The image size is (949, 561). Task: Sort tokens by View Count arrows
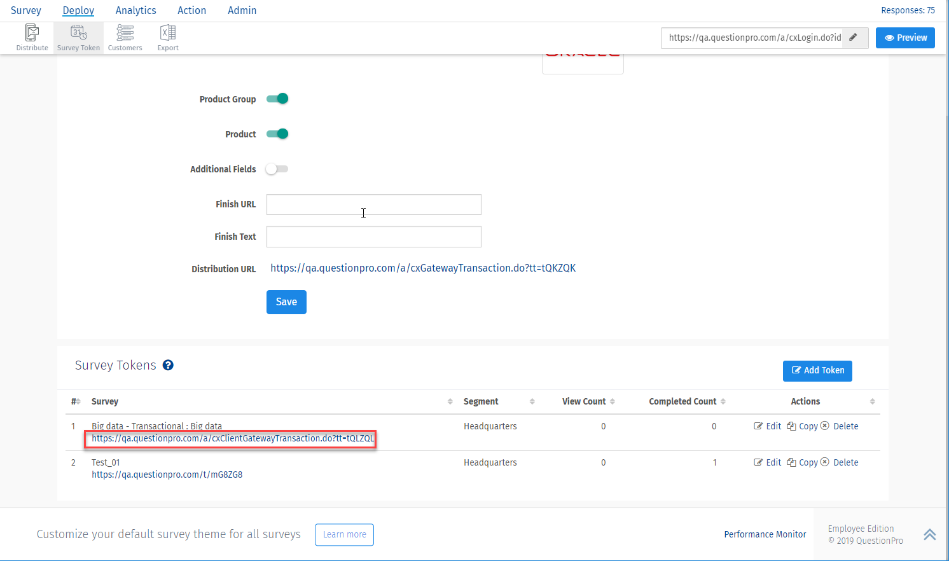[x=613, y=401]
